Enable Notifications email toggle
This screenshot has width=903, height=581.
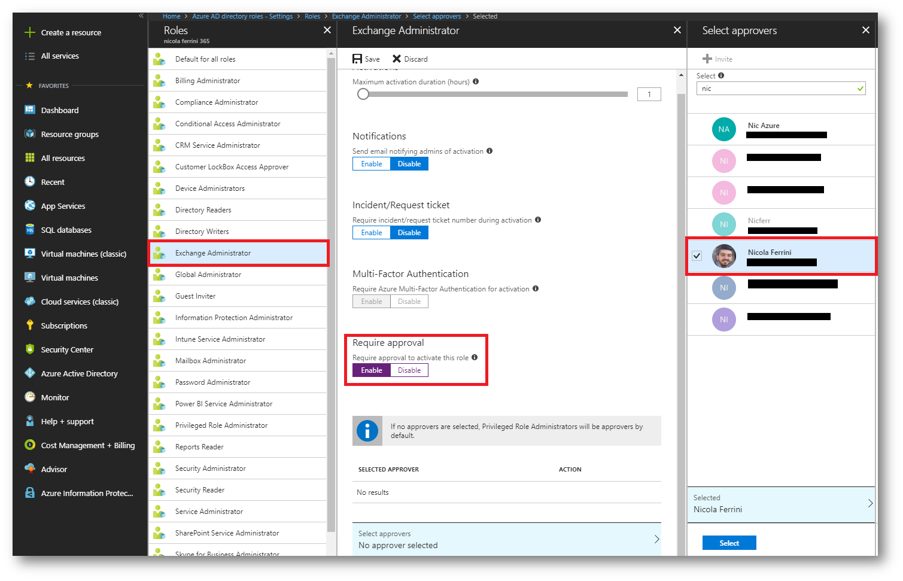click(372, 164)
